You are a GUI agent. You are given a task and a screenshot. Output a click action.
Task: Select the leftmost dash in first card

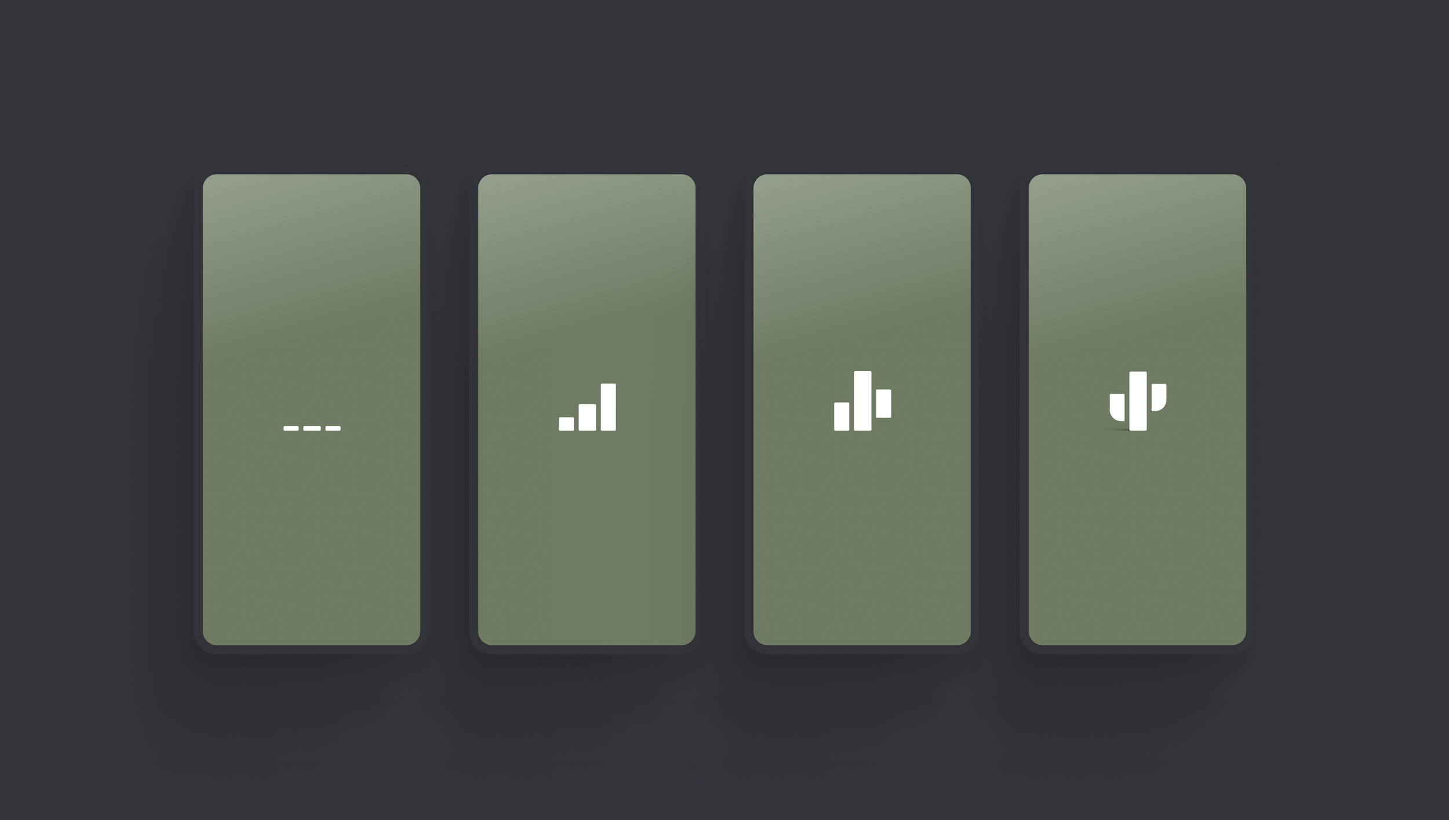coord(291,429)
